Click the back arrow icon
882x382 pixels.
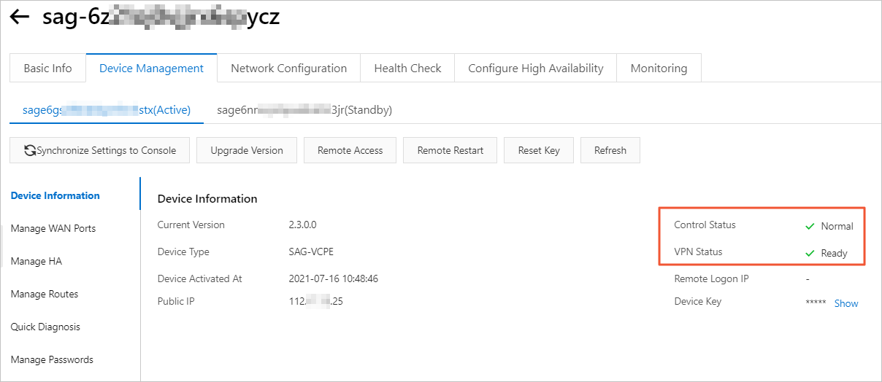click(20, 17)
